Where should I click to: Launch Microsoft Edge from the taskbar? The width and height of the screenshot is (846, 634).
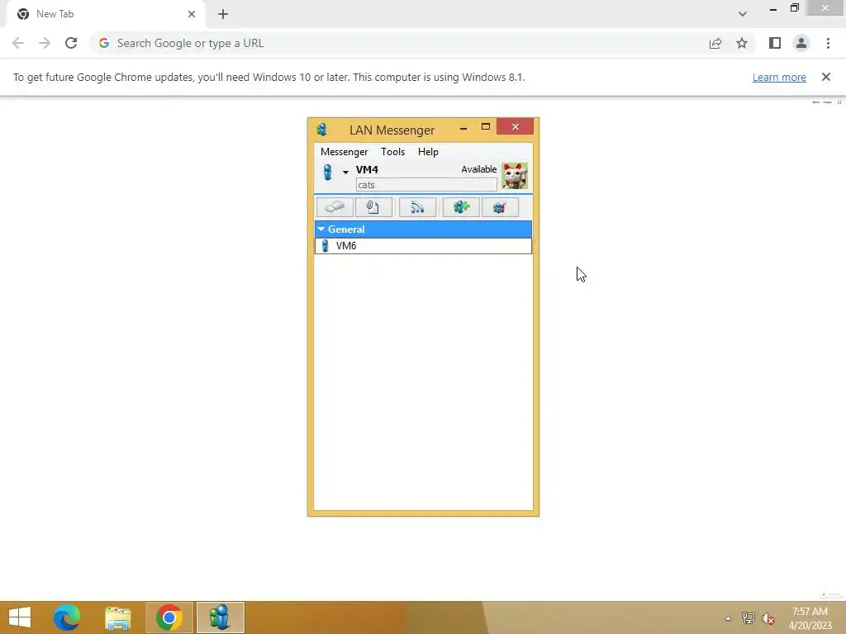point(67,617)
